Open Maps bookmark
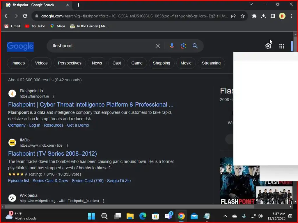The width and height of the screenshot is (298, 223). 58,26
